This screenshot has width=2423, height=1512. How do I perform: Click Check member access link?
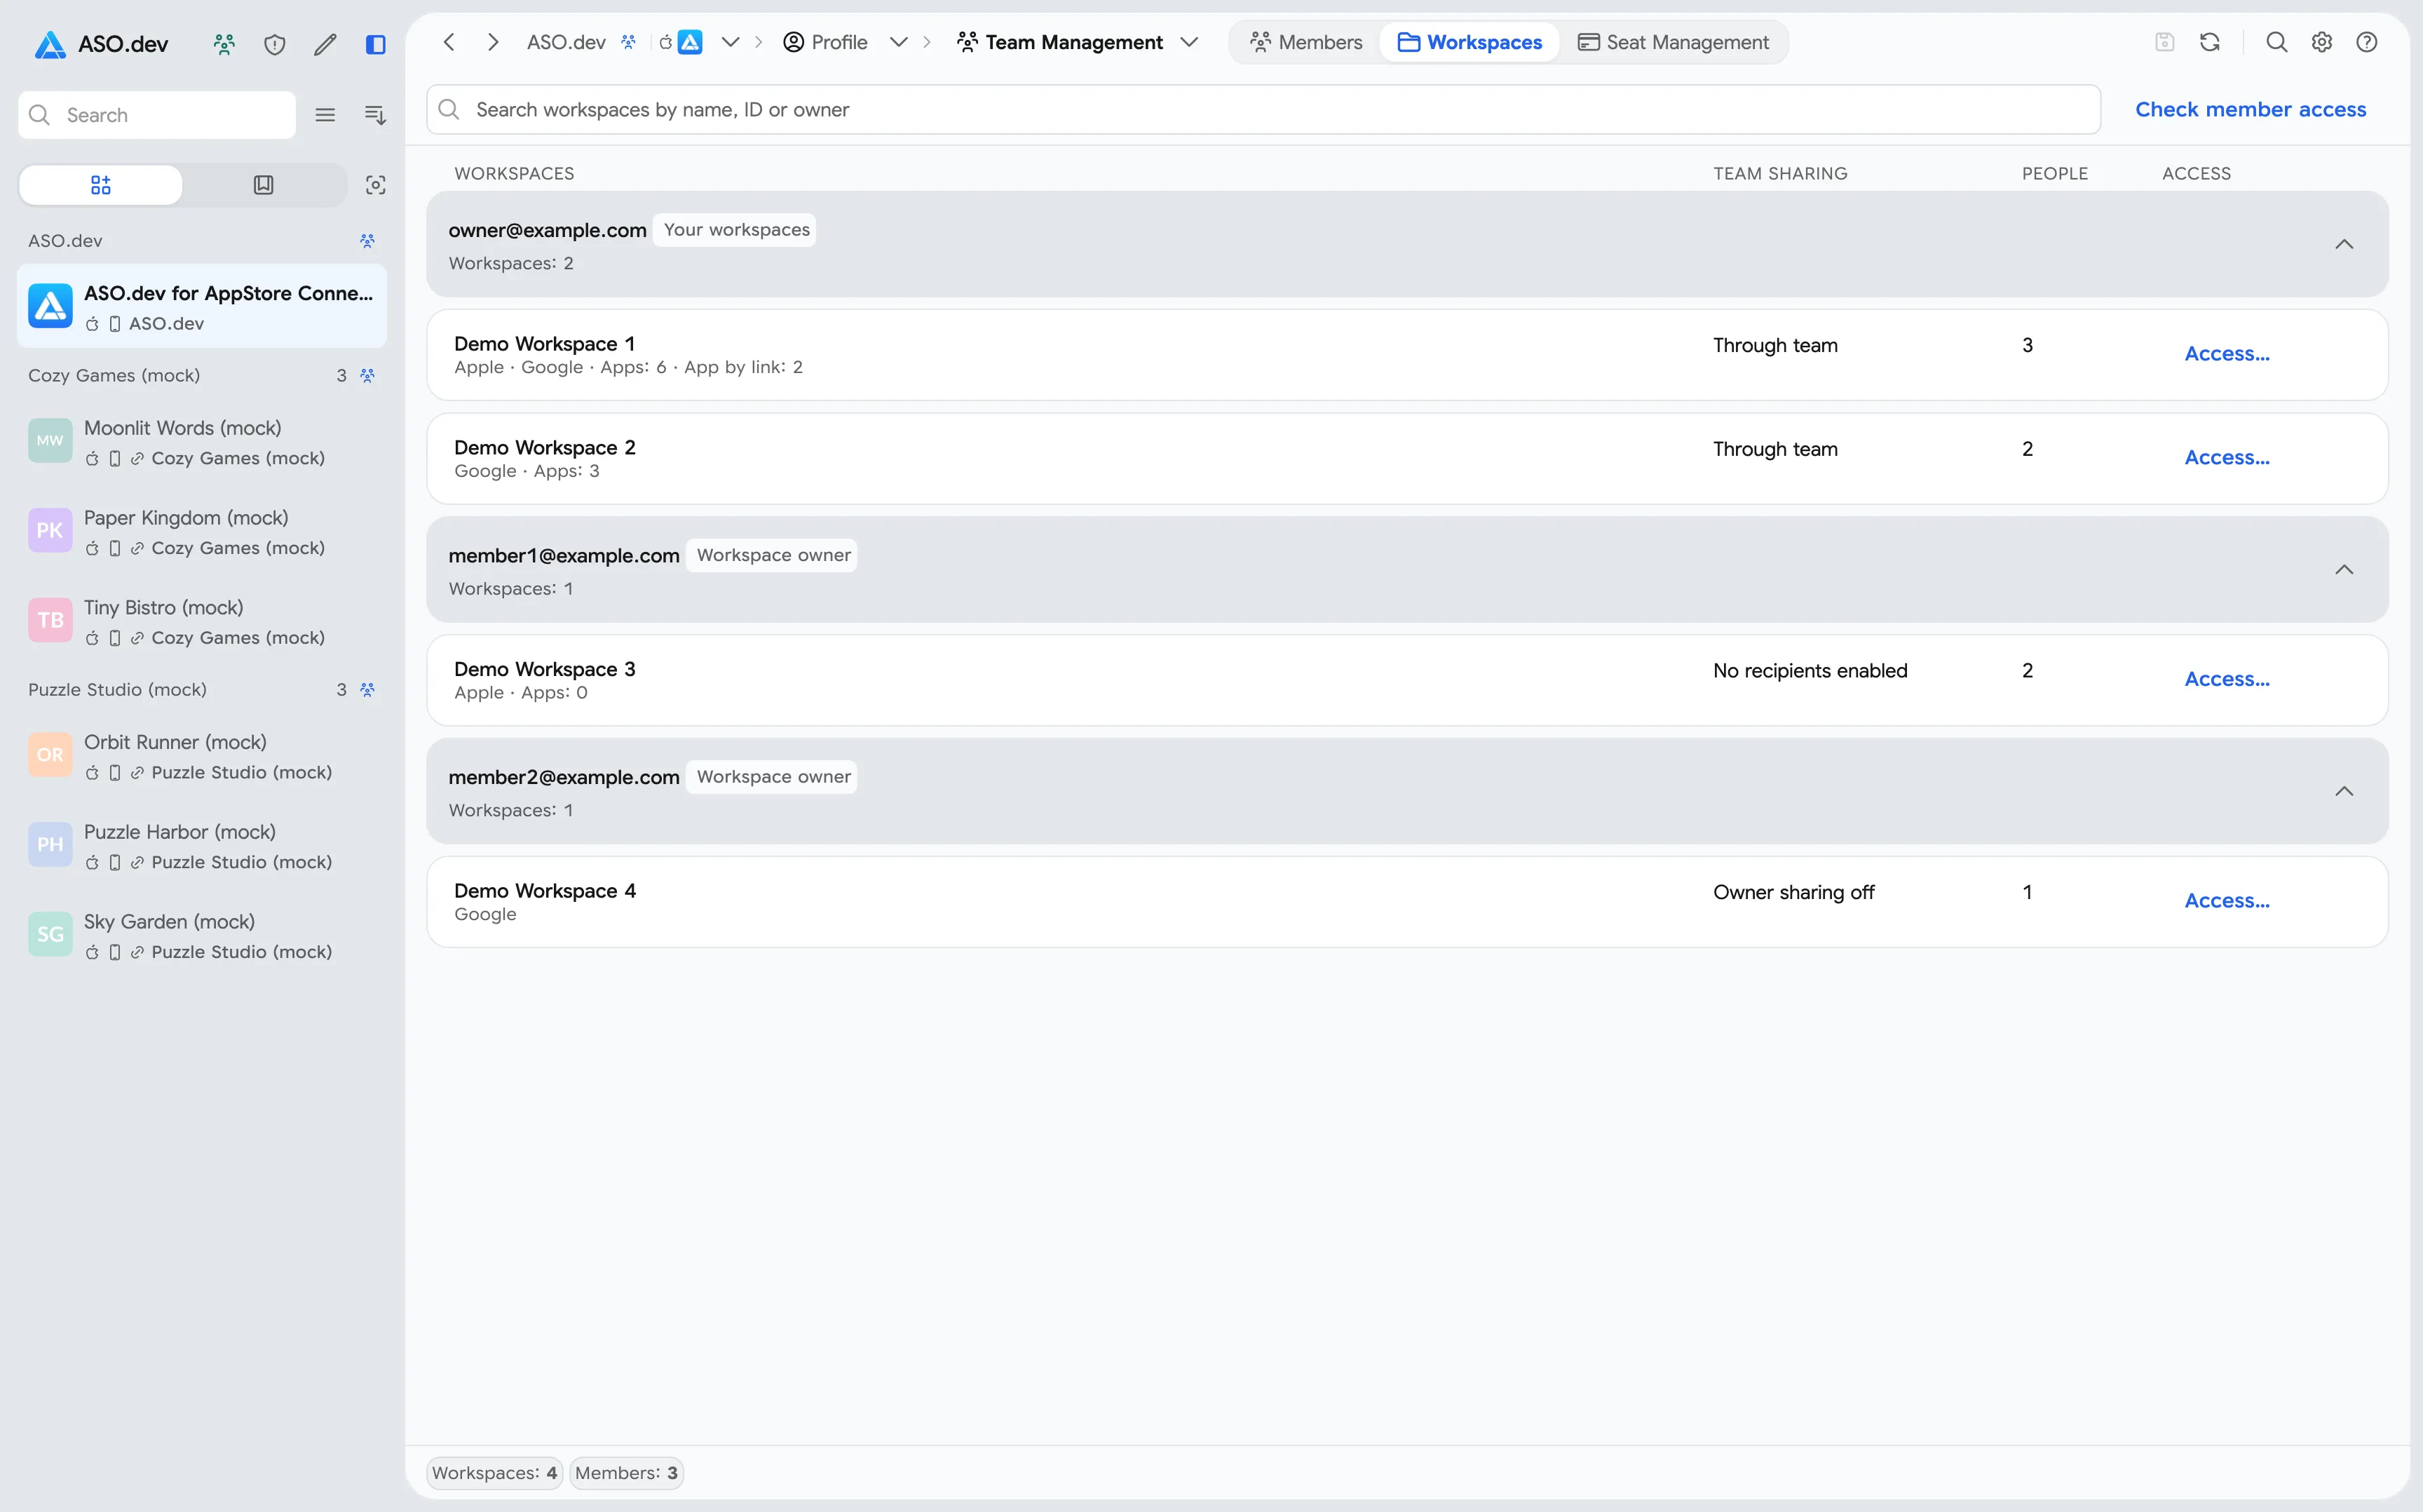(2251, 109)
